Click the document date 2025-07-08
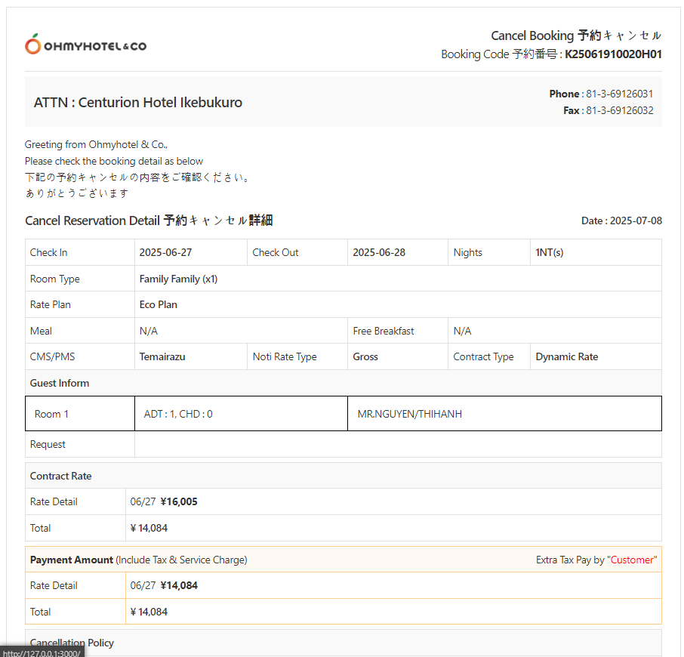Screen dimensions: 684x657 click(x=635, y=221)
